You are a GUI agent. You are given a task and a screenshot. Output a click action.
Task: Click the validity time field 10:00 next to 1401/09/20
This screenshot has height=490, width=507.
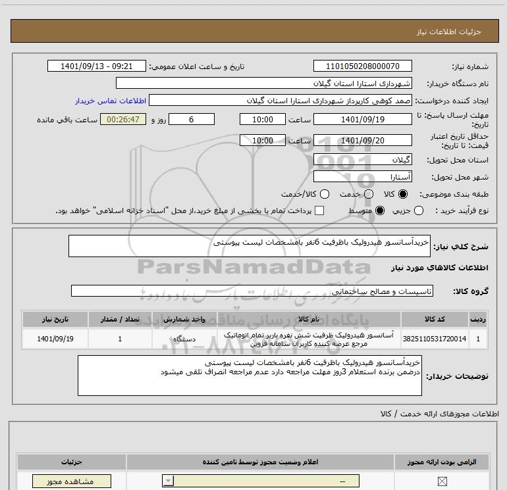(x=263, y=141)
